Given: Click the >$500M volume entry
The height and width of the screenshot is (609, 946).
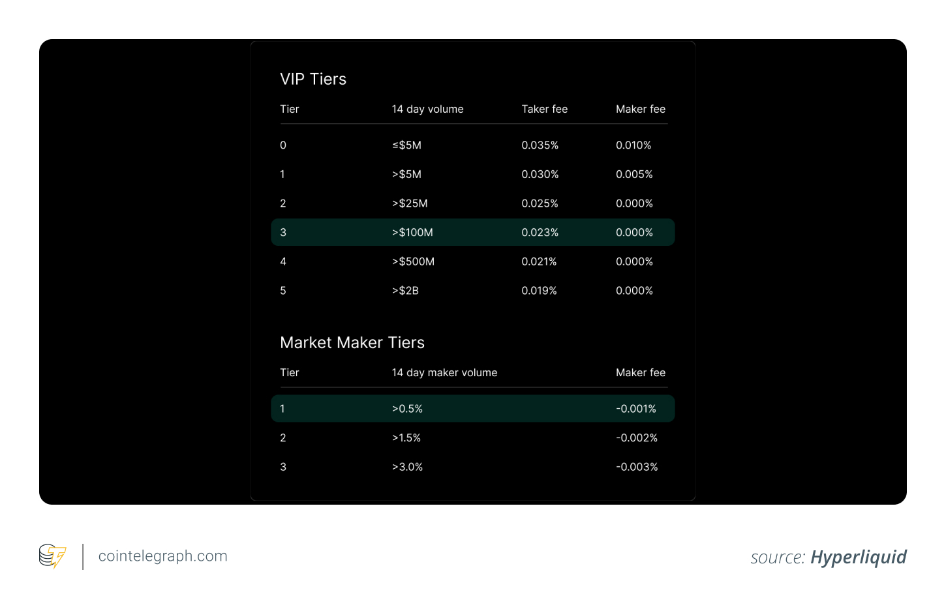Looking at the screenshot, I should click(x=413, y=261).
